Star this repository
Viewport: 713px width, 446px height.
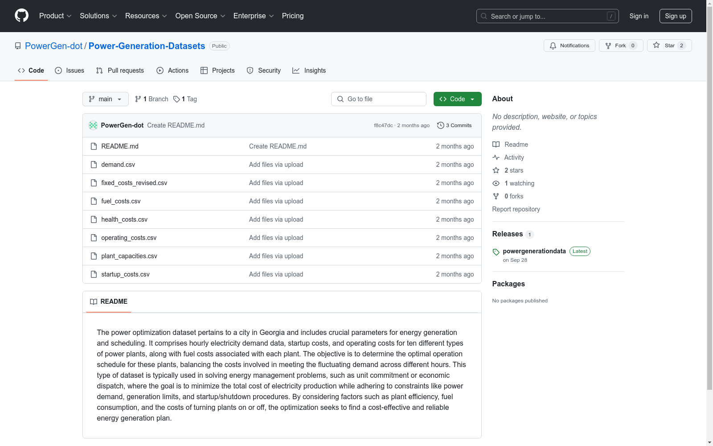(669, 45)
